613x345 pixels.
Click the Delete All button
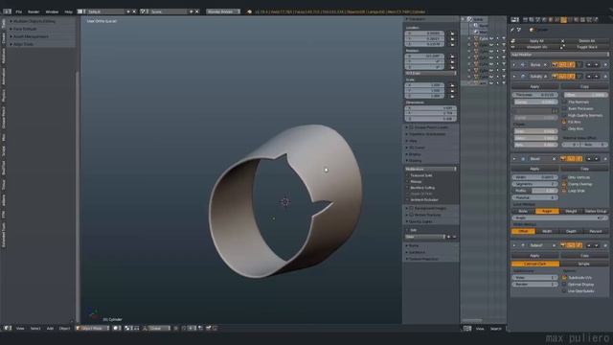(587, 40)
